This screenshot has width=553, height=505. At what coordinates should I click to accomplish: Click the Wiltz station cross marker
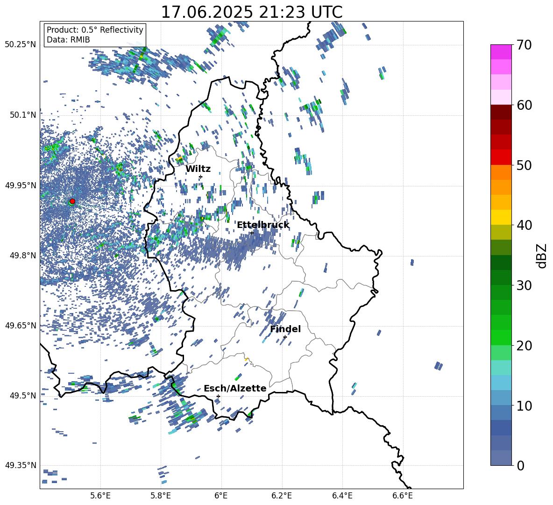pos(201,177)
